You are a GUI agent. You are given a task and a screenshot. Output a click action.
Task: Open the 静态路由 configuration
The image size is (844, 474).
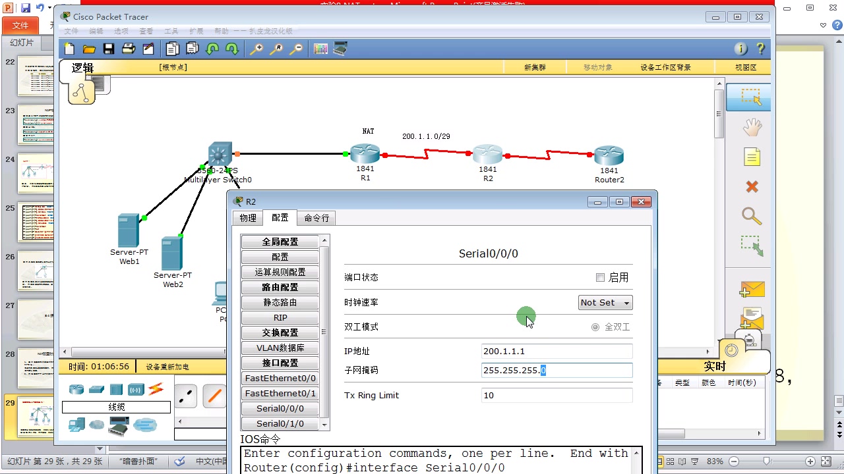coord(280,302)
